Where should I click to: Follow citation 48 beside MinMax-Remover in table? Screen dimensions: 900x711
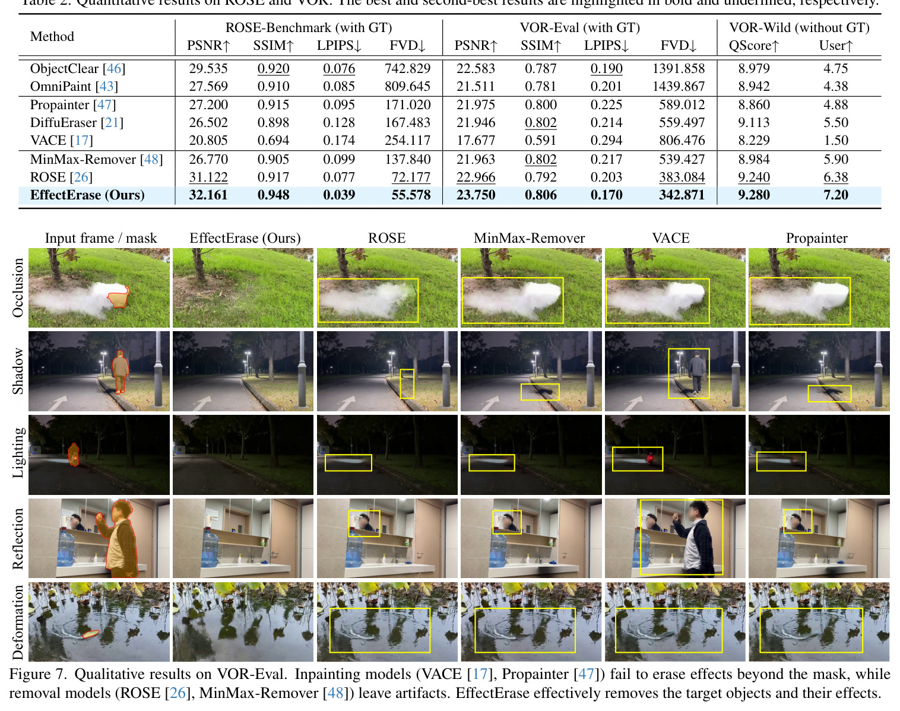[152, 160]
